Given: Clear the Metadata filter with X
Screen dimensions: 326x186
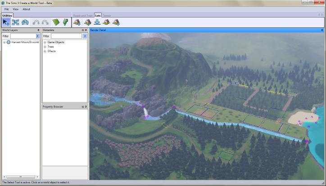Looking at the screenshot, I should coord(85,36).
